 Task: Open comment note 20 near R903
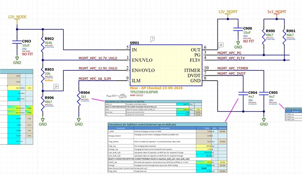coord(56,87)
